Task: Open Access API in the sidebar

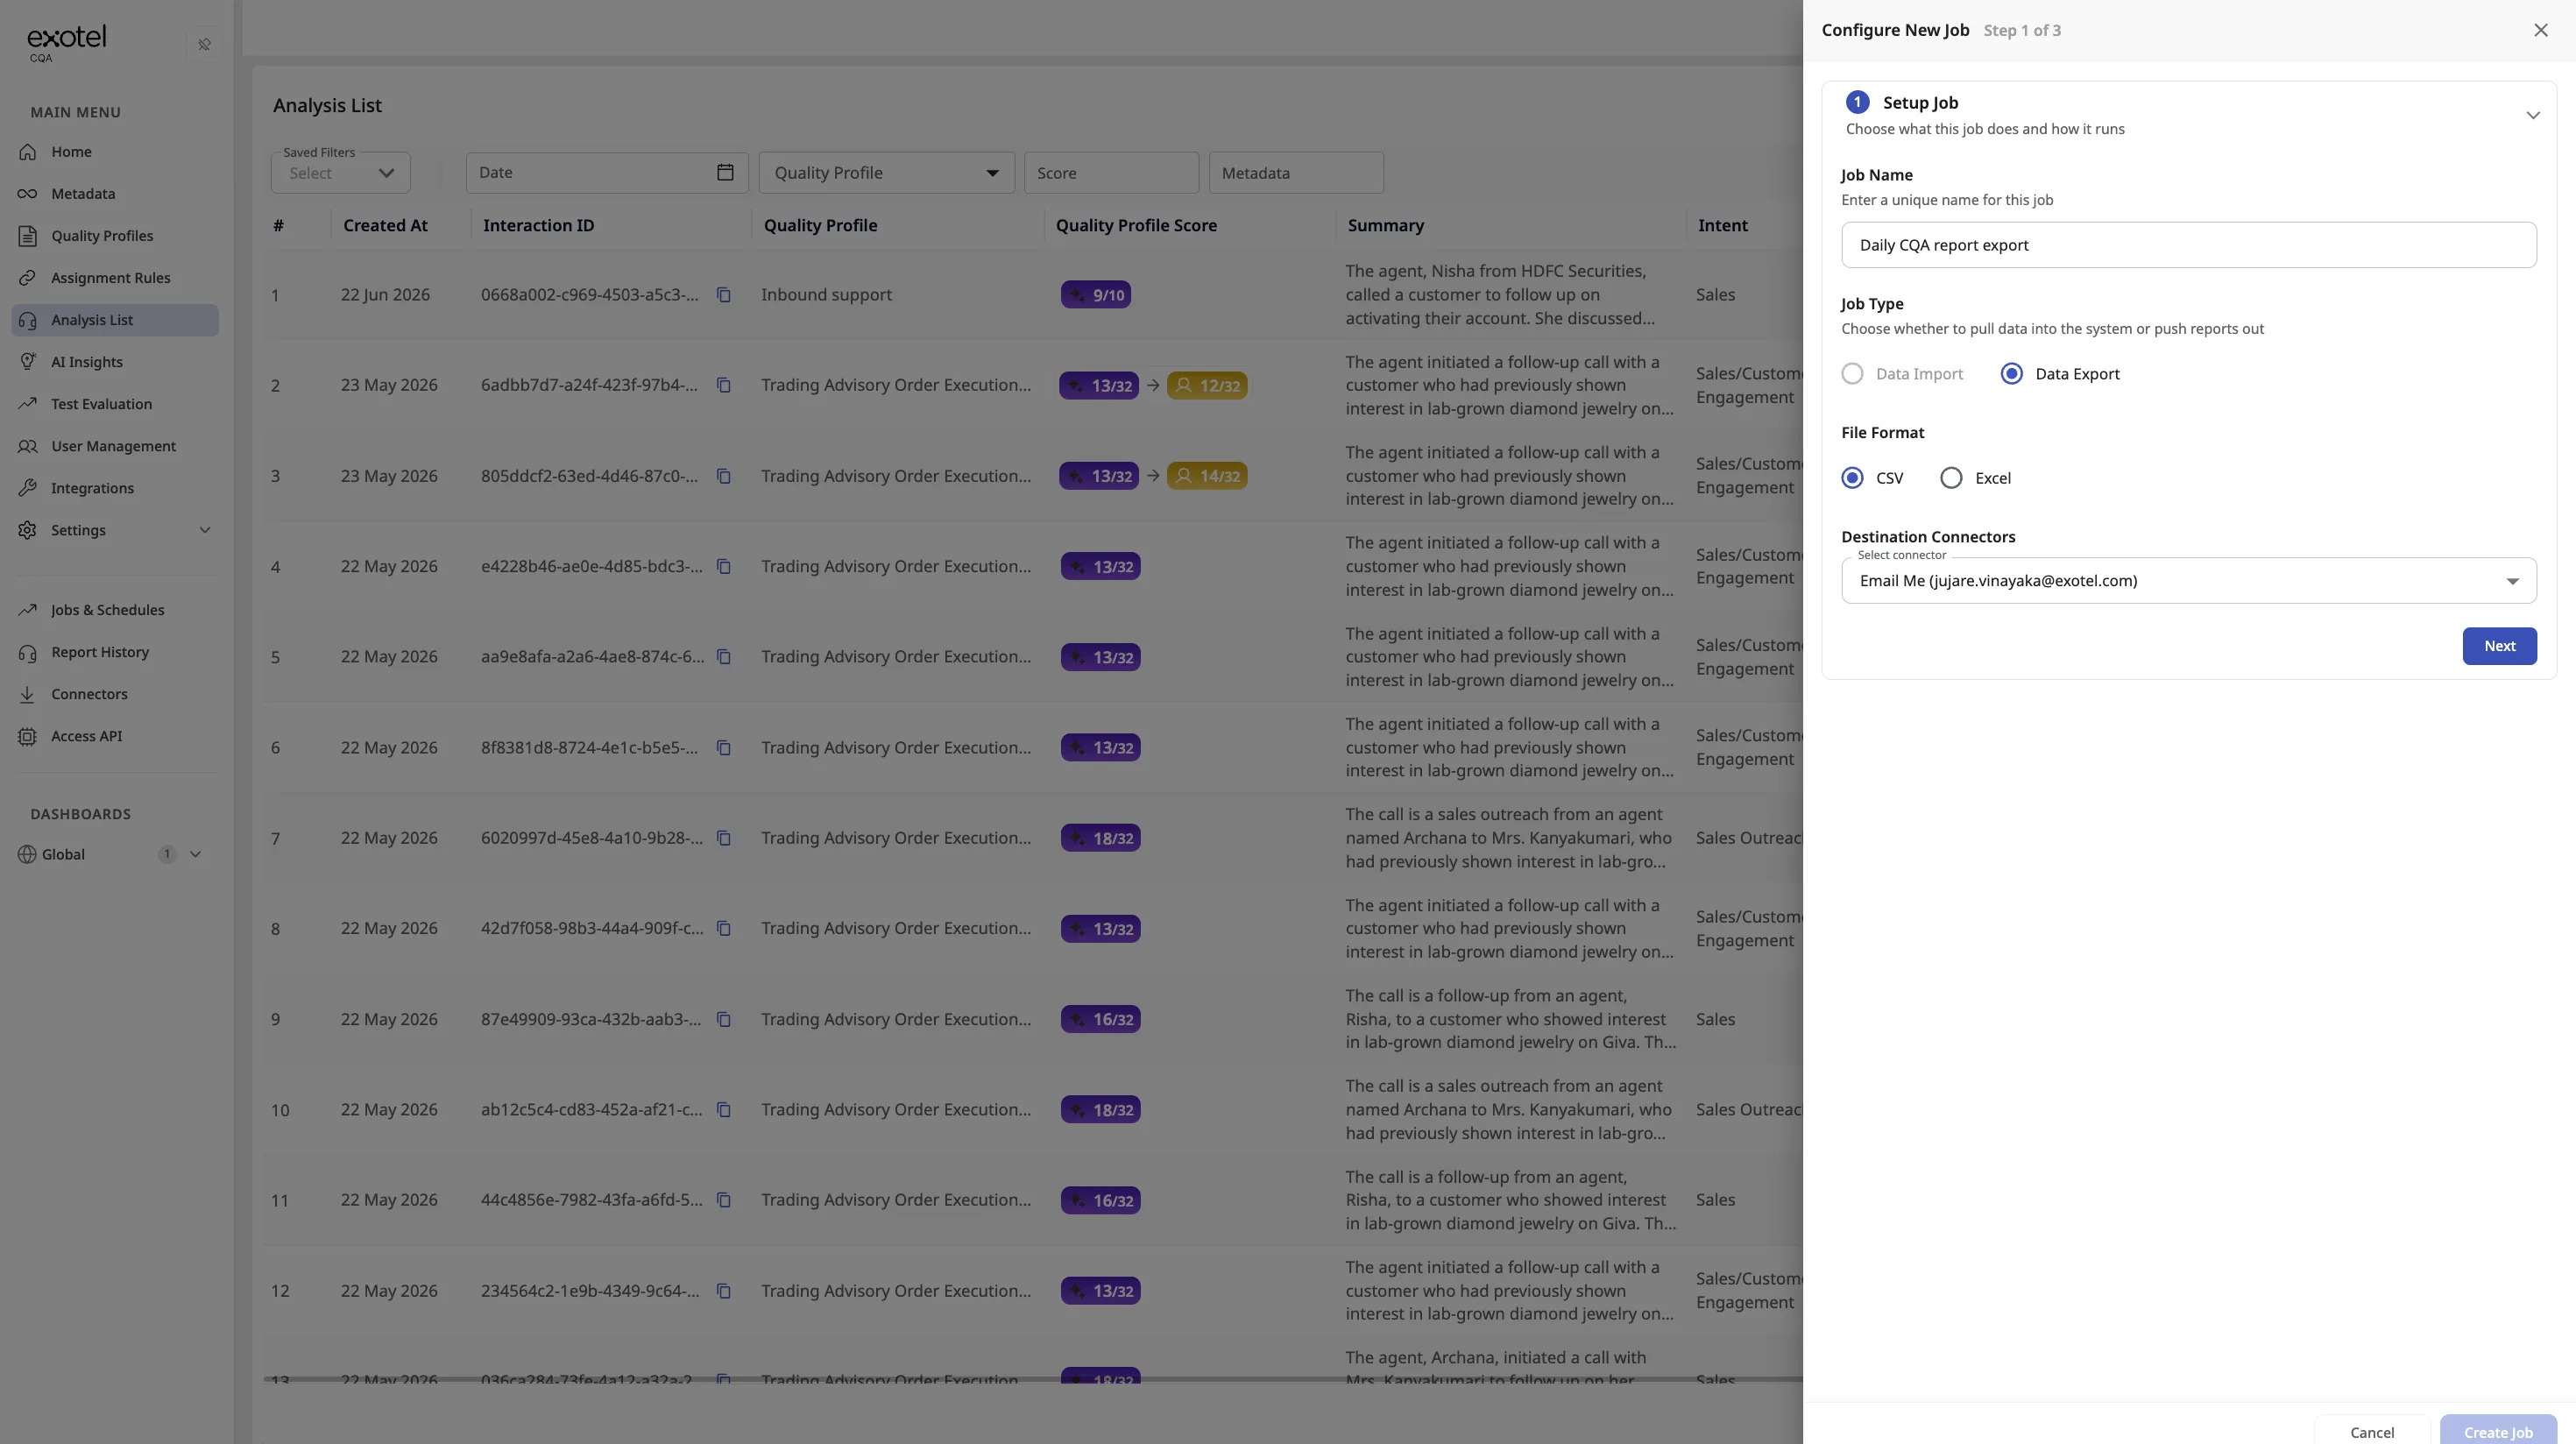Action: click(116, 736)
